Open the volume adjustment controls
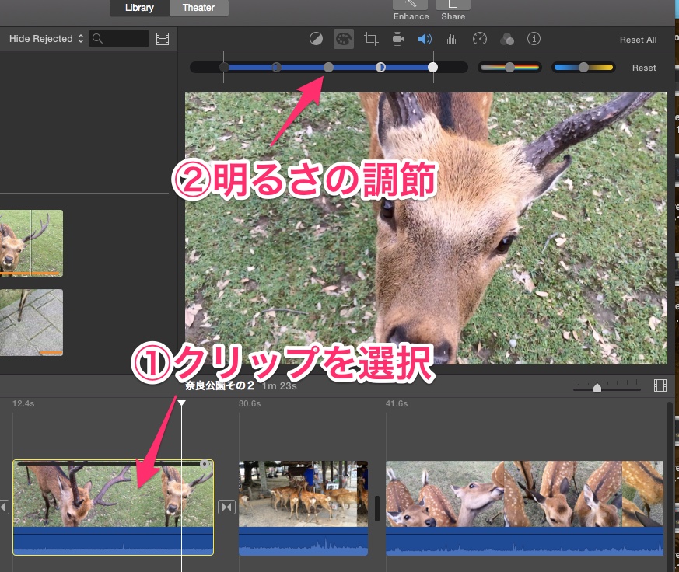Viewport: 679px width, 572px height. 425,38
